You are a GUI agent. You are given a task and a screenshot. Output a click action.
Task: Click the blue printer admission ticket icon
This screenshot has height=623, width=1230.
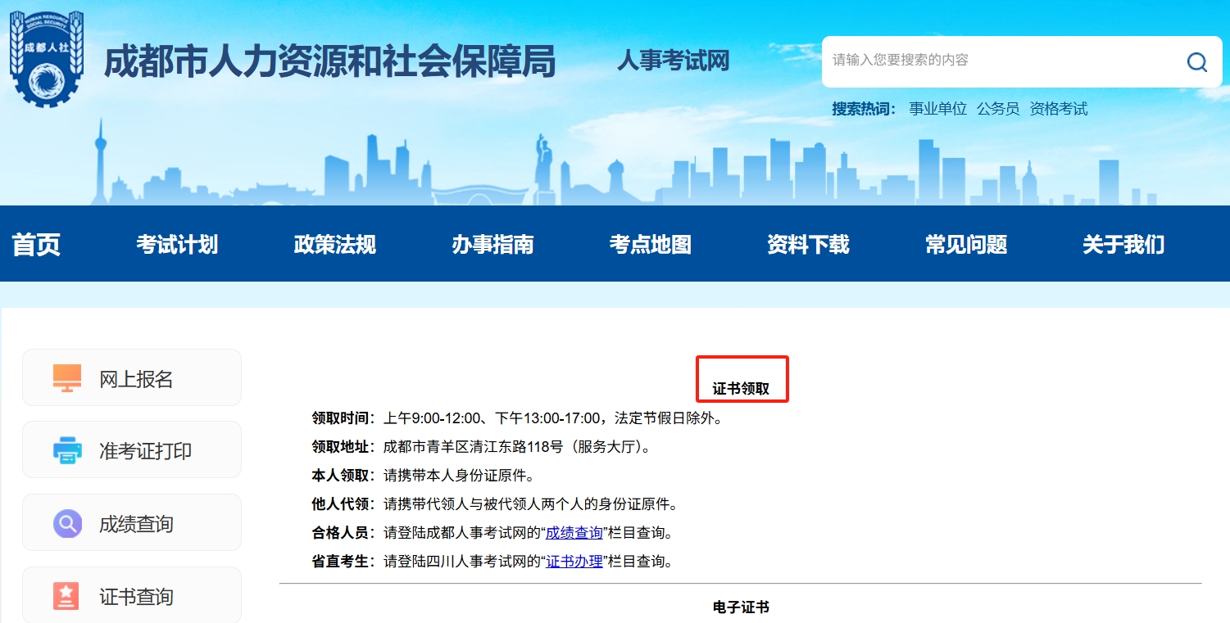point(67,450)
